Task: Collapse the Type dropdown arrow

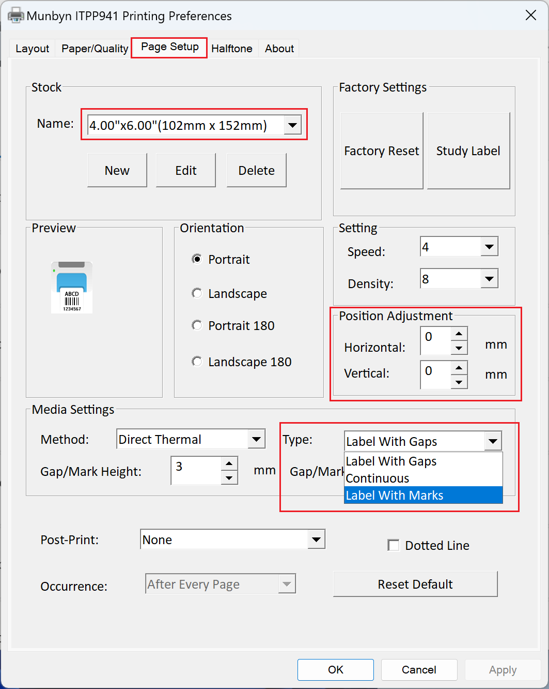Action: [493, 441]
